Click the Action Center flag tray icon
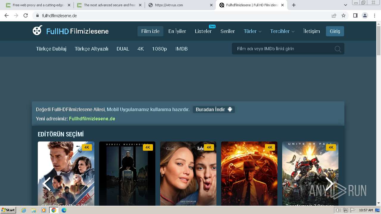Viewport: 381px width, 214px height. (x=352, y=210)
